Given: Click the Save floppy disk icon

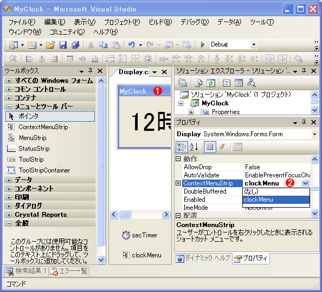Looking at the screenshot, I should tap(63, 44).
